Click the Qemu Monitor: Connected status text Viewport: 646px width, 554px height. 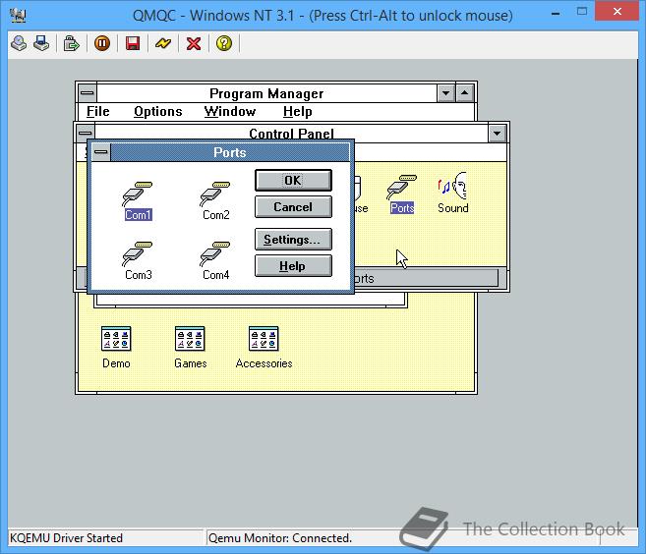(280, 538)
